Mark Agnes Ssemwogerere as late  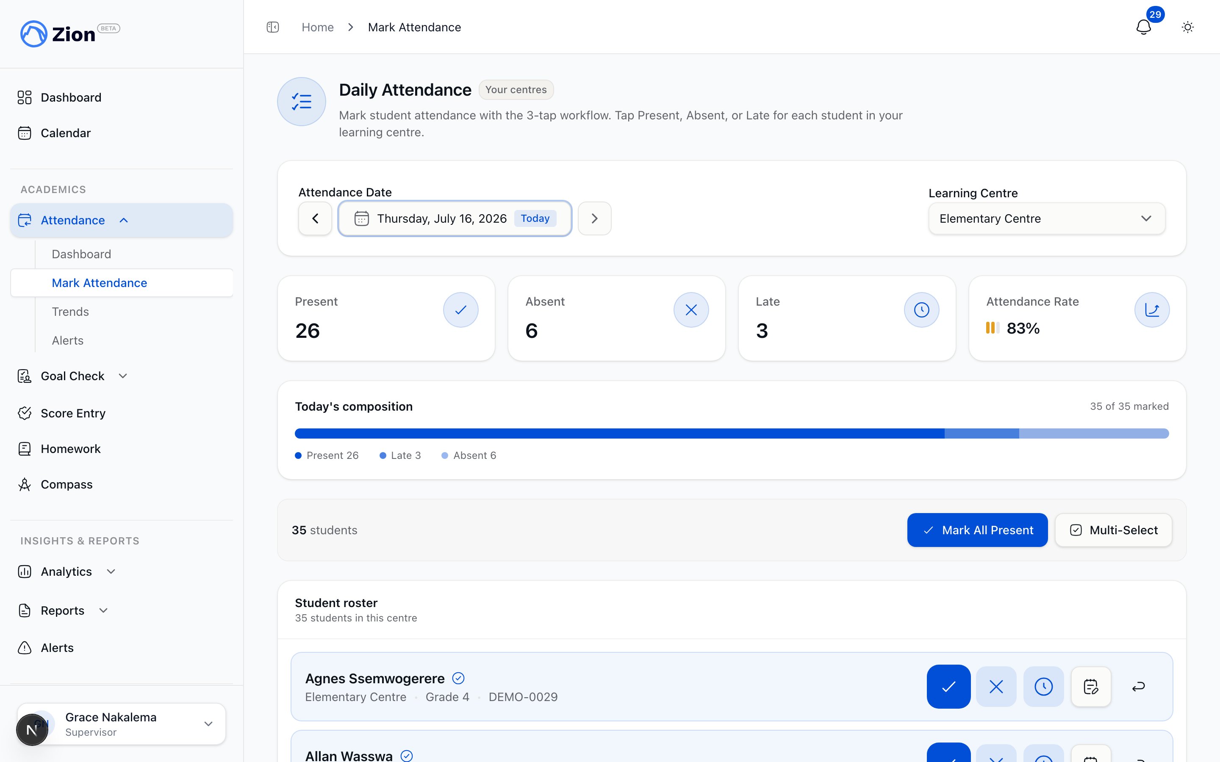click(1043, 687)
